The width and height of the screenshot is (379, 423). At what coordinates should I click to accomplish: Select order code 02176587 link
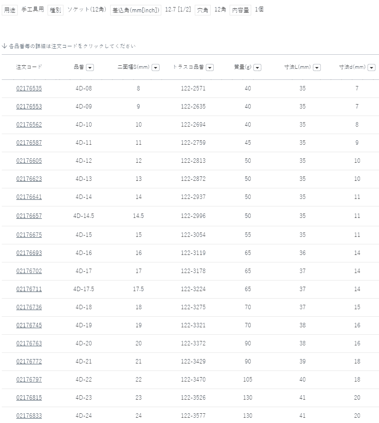[x=29, y=142]
